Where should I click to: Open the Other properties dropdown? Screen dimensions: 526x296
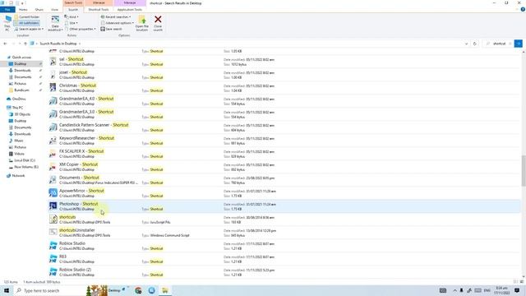81,30
